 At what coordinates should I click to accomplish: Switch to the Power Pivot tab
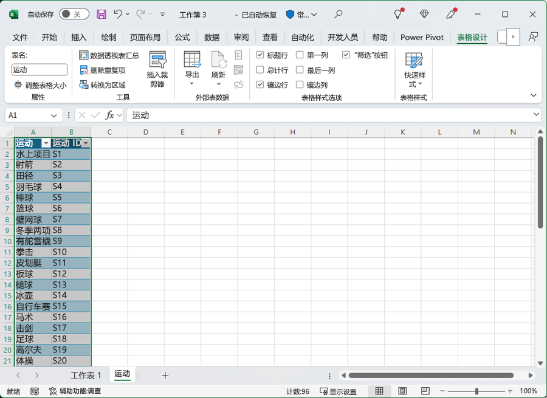[x=422, y=37]
